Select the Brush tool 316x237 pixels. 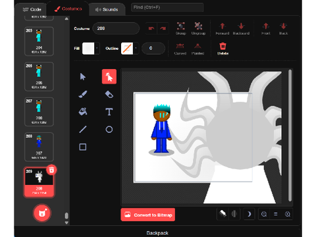(83, 94)
